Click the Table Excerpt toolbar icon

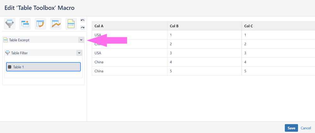pyautogui.click(x=71, y=24)
